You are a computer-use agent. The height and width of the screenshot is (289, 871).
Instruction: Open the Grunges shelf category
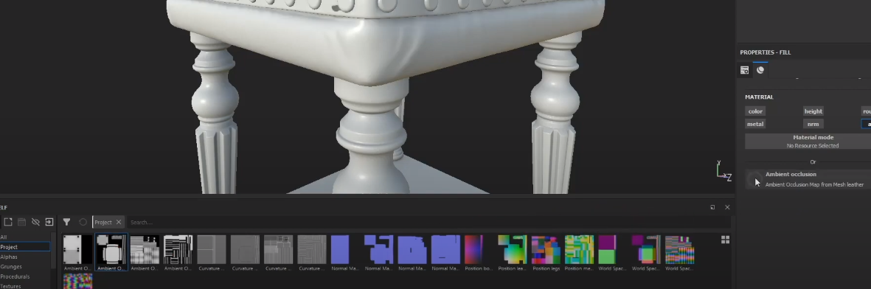[25, 267]
